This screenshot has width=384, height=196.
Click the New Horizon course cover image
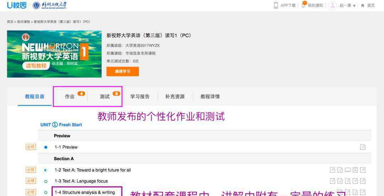(54, 54)
